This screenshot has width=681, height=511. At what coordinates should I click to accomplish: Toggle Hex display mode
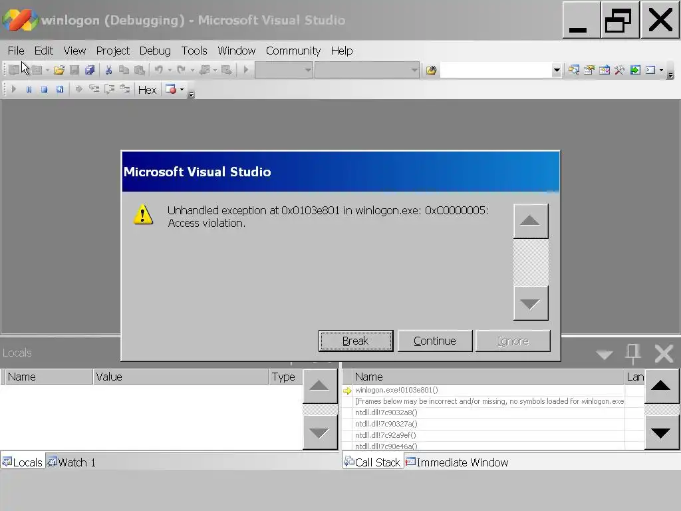(147, 90)
